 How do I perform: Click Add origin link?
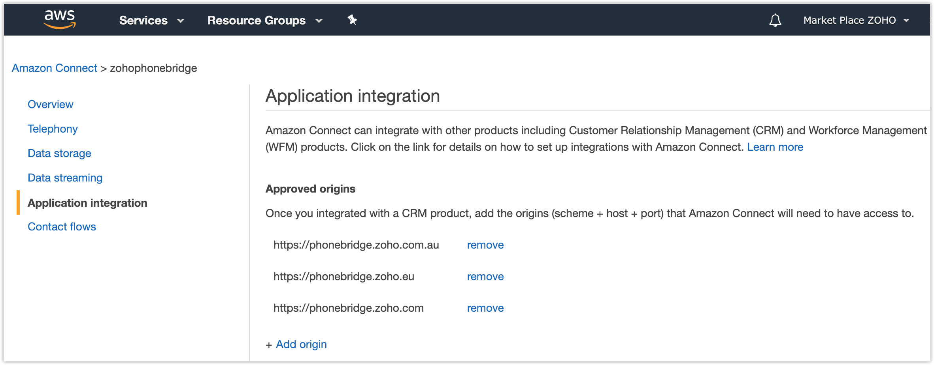pos(301,344)
